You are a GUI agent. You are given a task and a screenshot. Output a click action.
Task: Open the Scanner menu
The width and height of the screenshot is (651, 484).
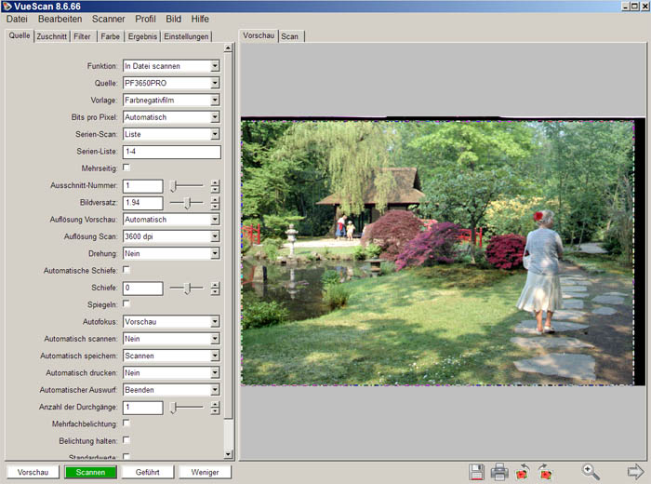(108, 19)
